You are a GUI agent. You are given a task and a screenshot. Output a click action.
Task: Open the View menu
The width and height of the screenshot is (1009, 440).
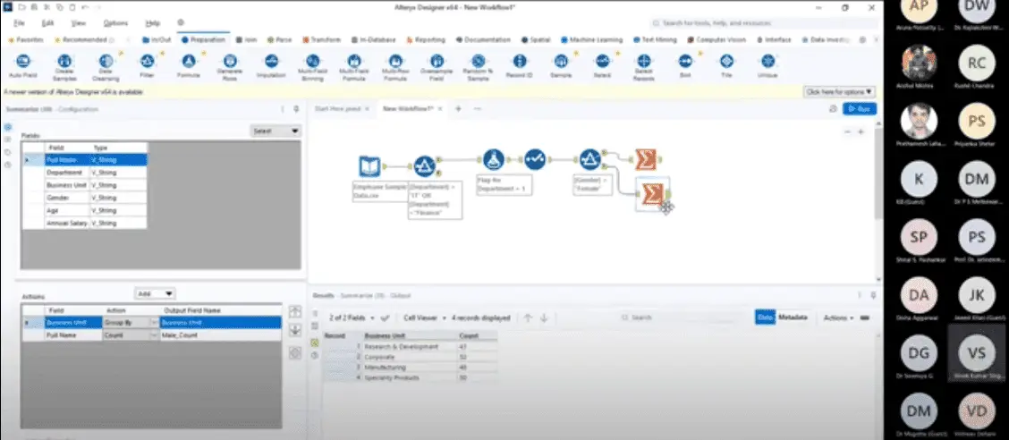click(x=79, y=23)
